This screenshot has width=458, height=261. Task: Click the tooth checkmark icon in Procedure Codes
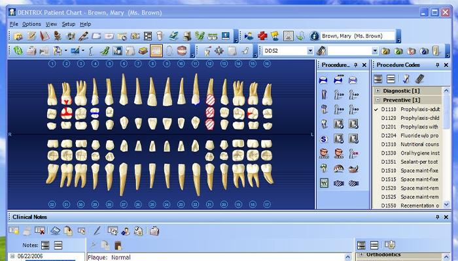click(x=406, y=79)
